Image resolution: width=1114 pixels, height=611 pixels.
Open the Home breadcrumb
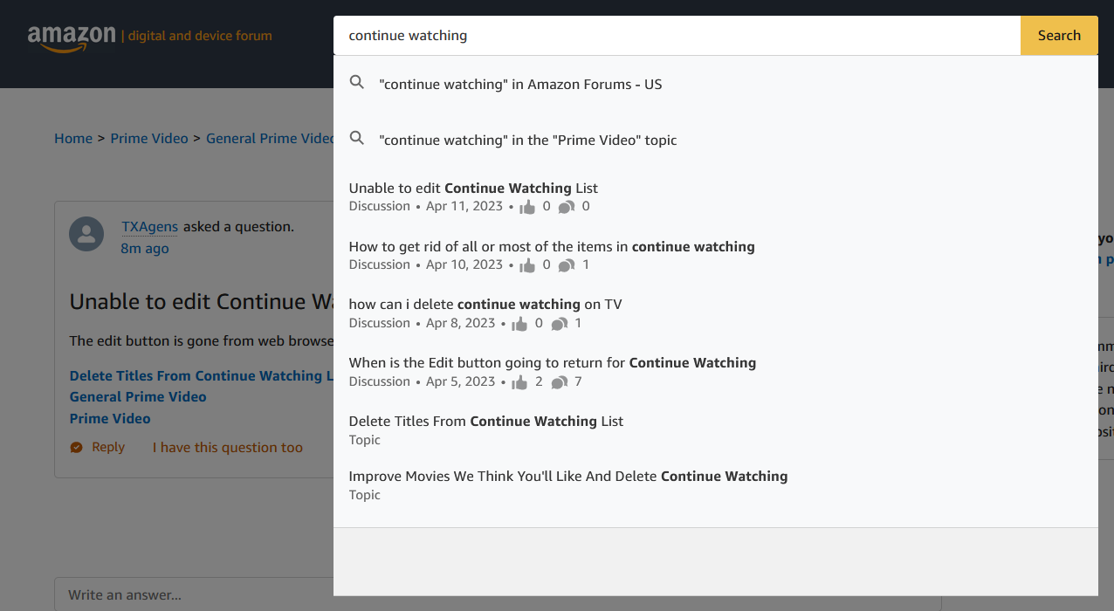pyautogui.click(x=73, y=138)
